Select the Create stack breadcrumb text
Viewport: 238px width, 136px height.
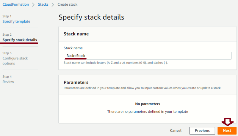(68, 4)
